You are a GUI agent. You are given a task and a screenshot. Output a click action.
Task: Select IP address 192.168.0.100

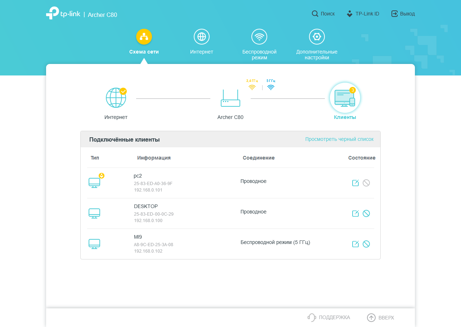click(148, 221)
